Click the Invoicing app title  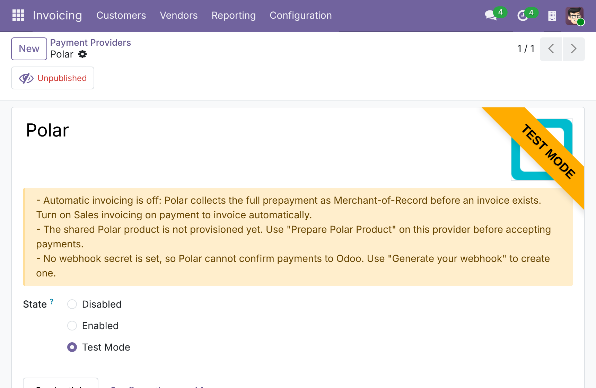58,15
